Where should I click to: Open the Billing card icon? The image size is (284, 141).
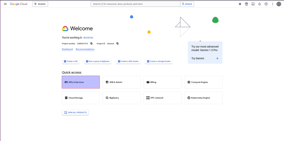coord(148,82)
